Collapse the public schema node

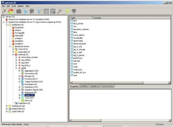click(16, 68)
